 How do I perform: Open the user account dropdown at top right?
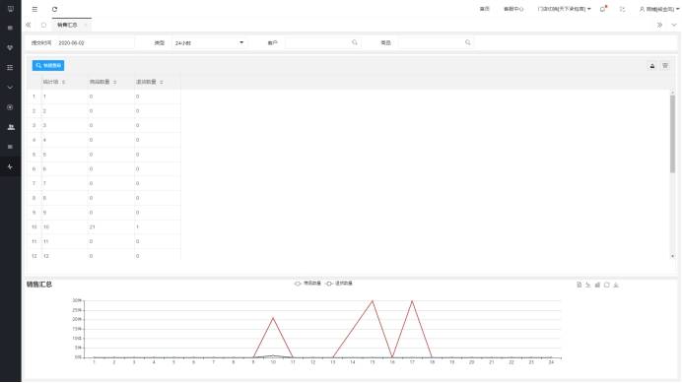pyautogui.click(x=659, y=9)
